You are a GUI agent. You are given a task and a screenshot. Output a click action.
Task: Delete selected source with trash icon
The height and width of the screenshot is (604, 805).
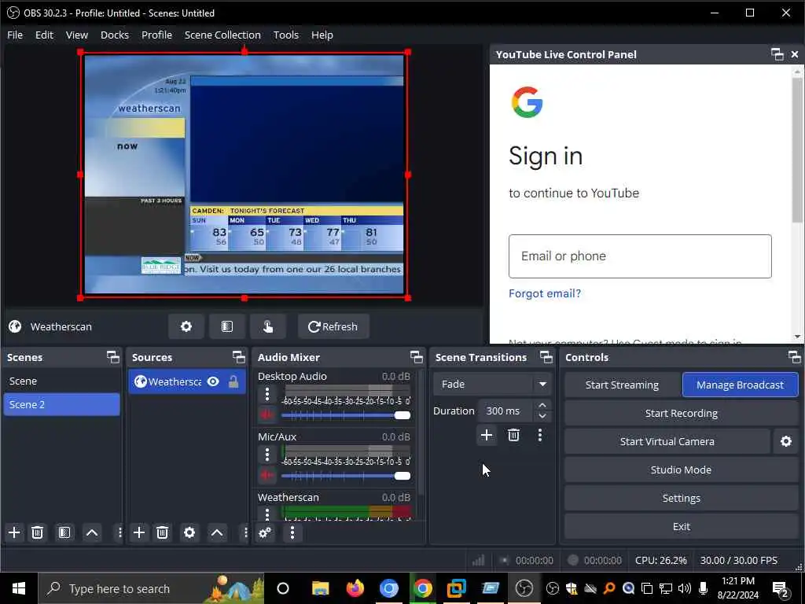[x=162, y=532]
